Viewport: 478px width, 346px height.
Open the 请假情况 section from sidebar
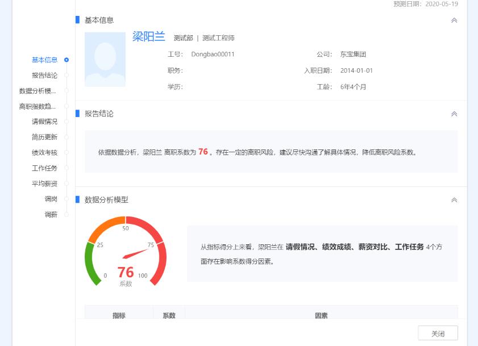point(44,122)
